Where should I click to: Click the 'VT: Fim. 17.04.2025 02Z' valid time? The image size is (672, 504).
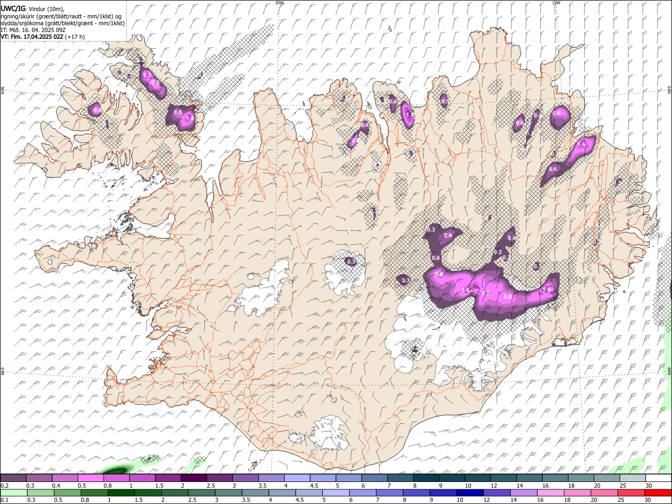(x=32, y=37)
